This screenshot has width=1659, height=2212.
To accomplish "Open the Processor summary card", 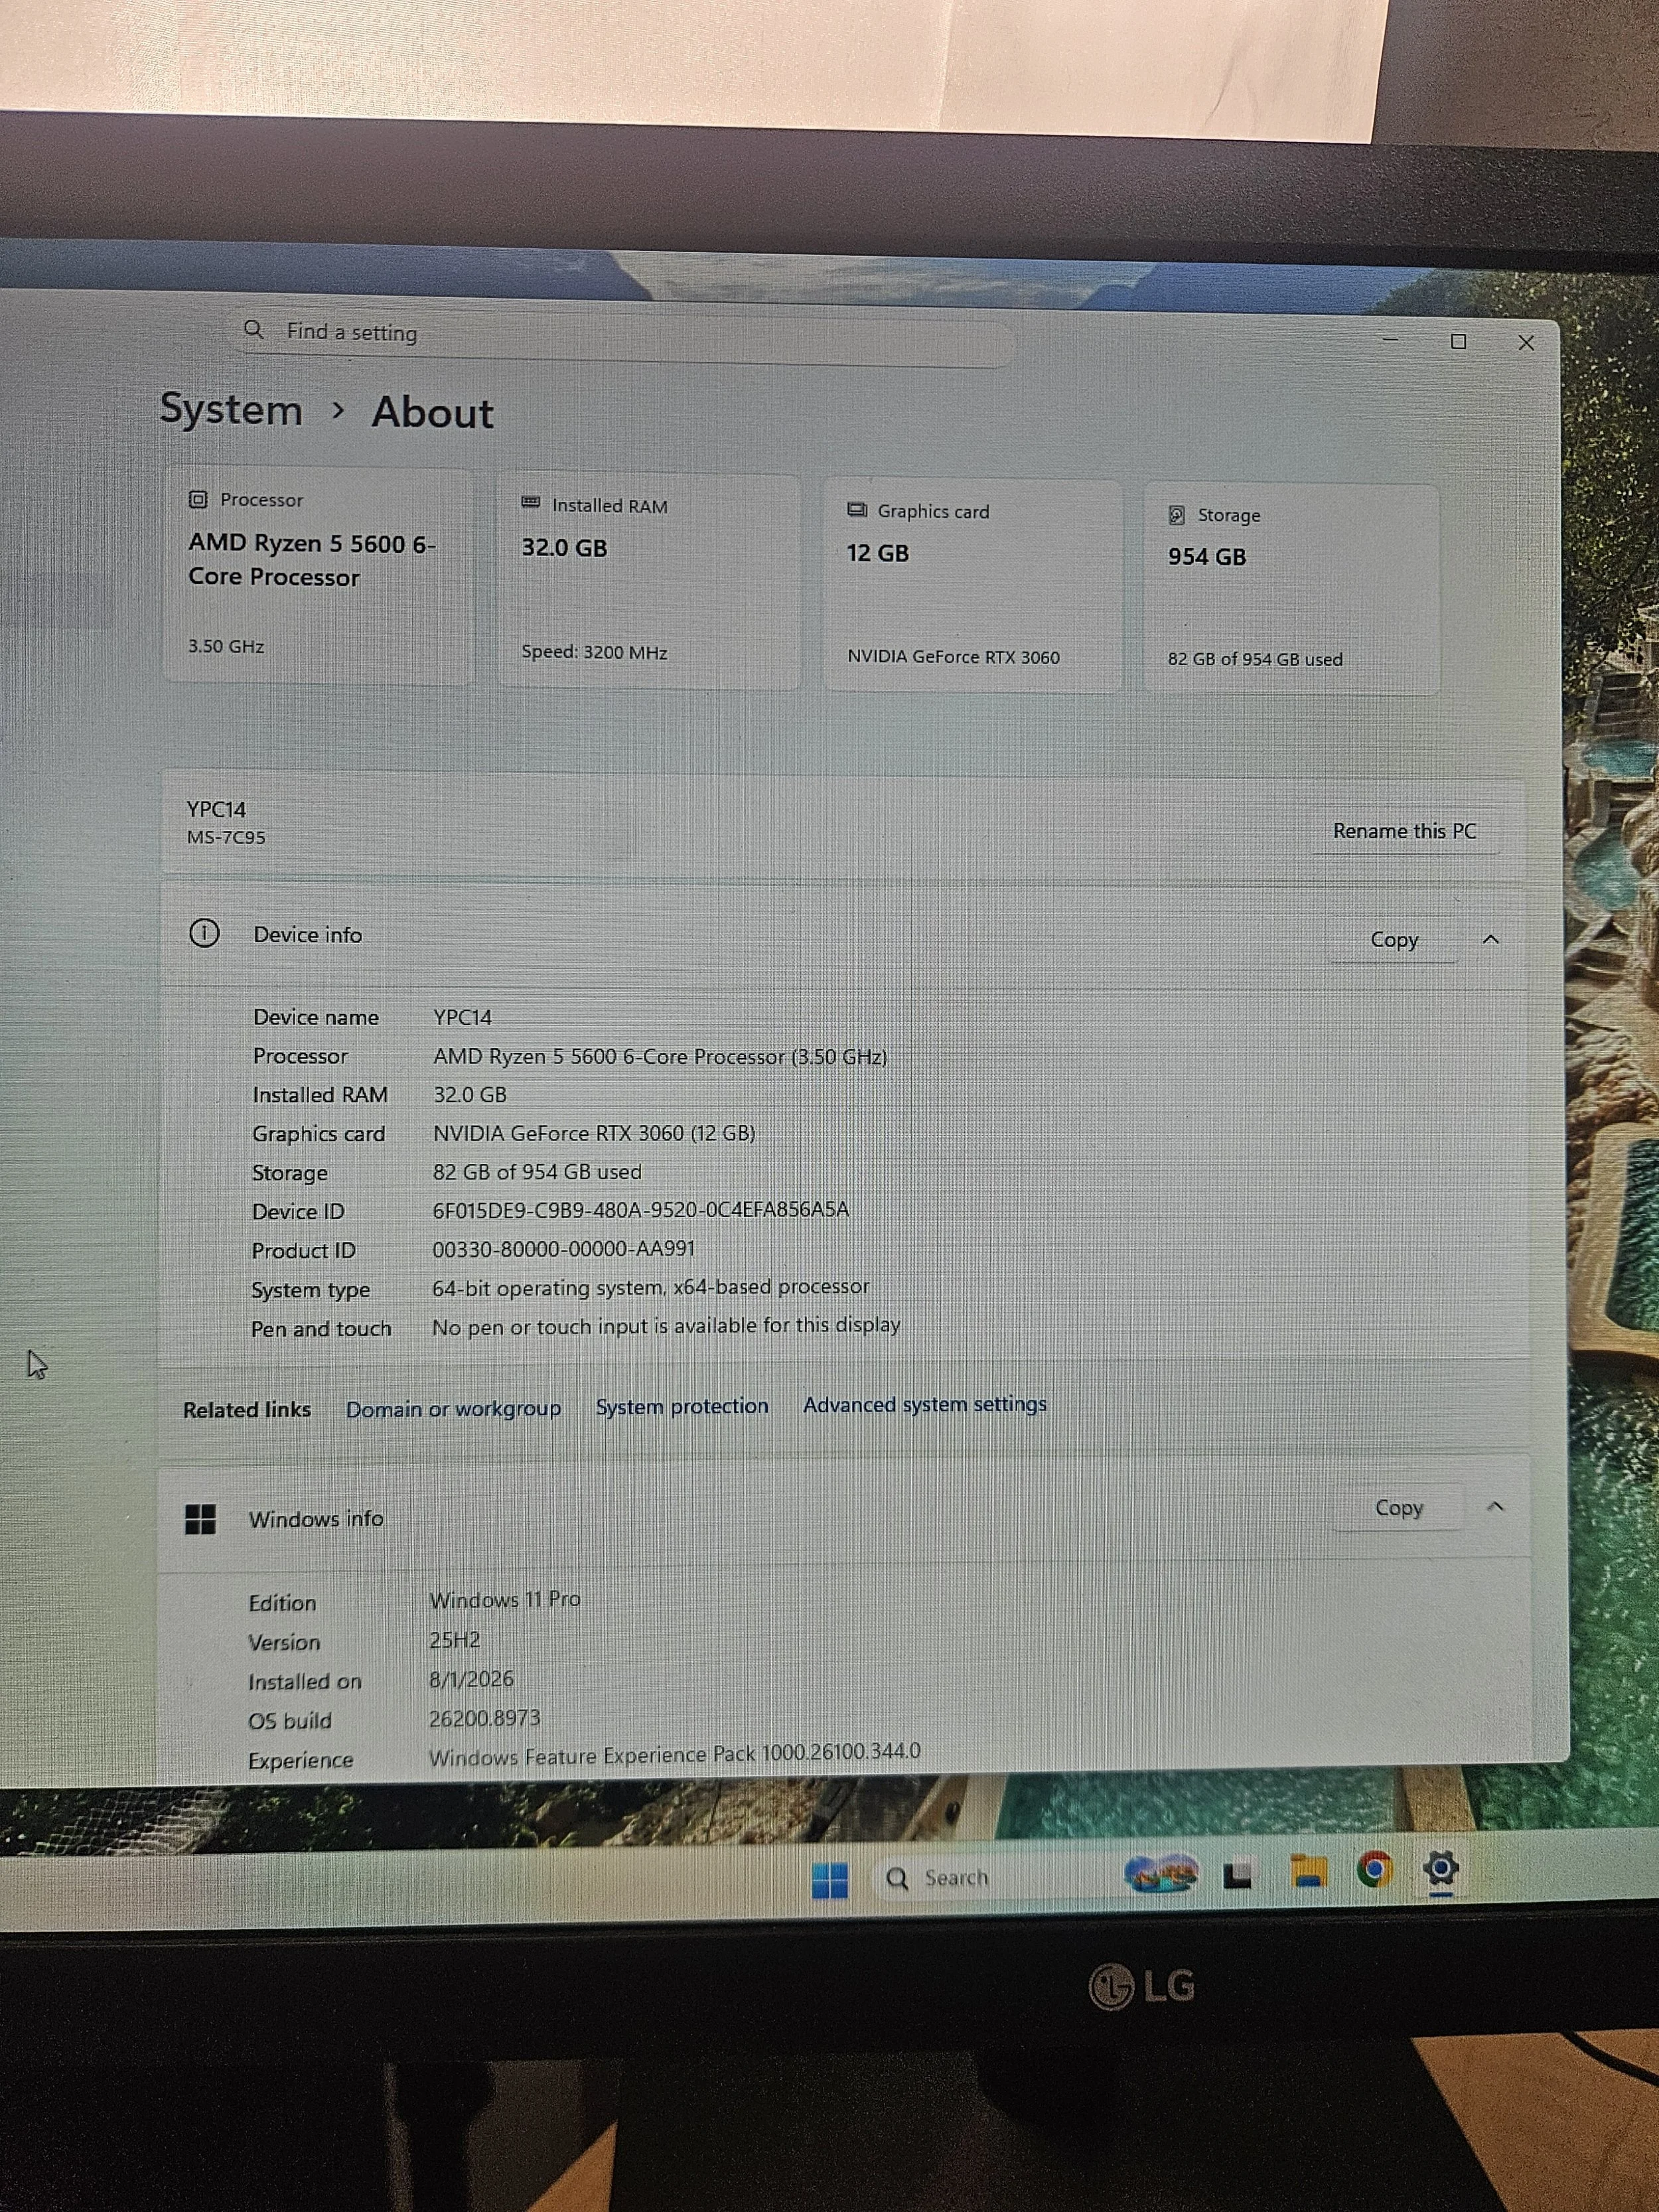I will 319,575.
